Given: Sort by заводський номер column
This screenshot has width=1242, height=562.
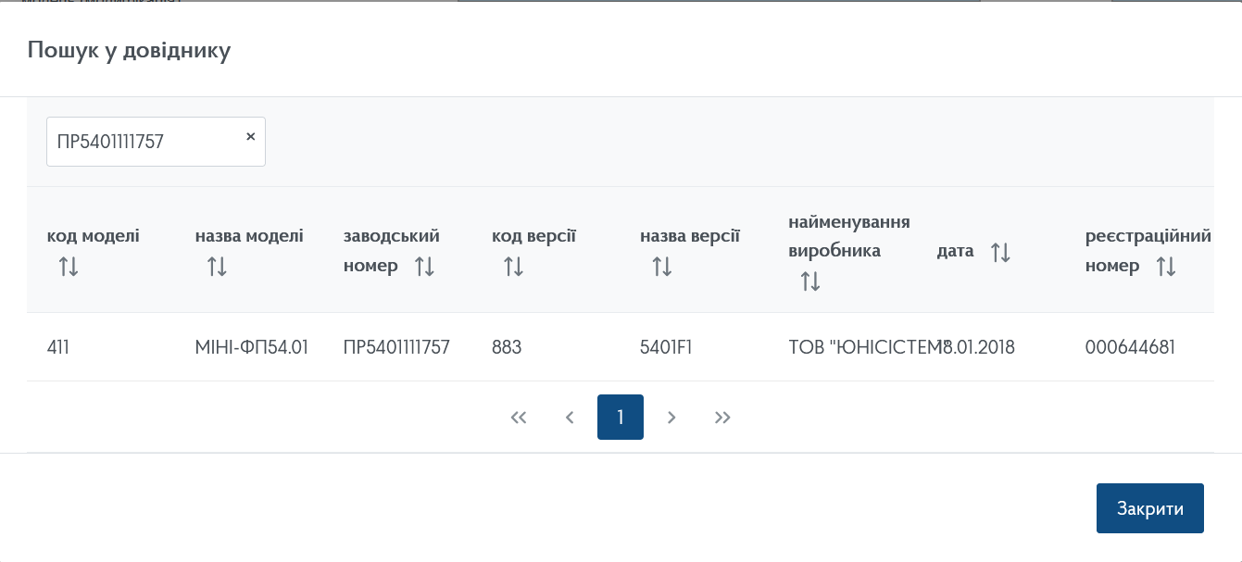Looking at the screenshot, I should click(x=424, y=267).
